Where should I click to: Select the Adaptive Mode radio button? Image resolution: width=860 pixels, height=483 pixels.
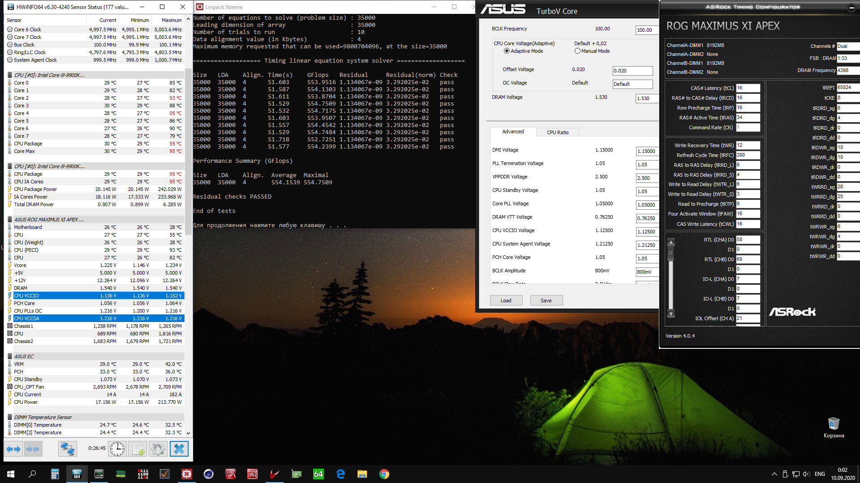507,51
